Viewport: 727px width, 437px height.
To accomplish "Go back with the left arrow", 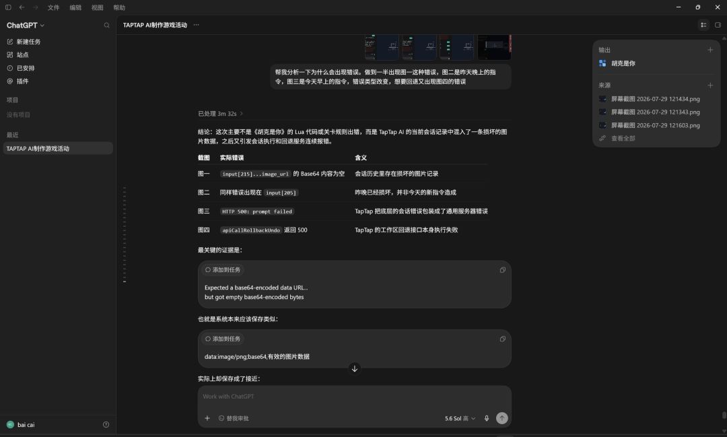I will 22,7.
